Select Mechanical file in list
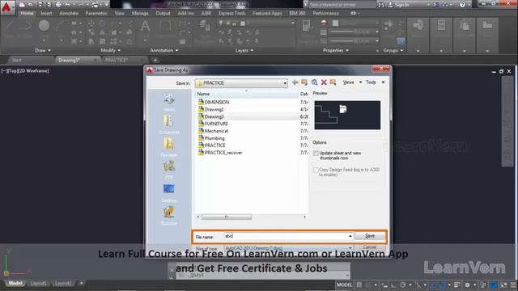Viewport: 518px width, 291px height. click(x=213, y=131)
